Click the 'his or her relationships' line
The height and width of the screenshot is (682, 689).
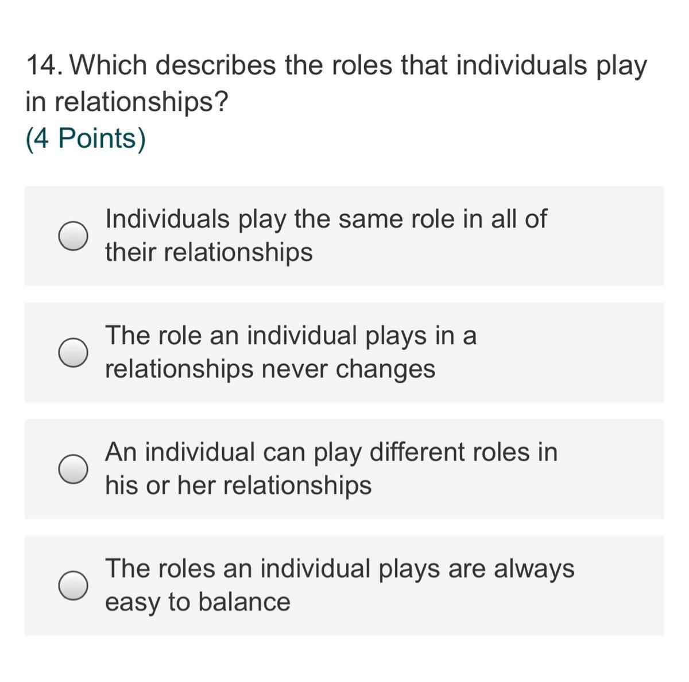[238, 486]
